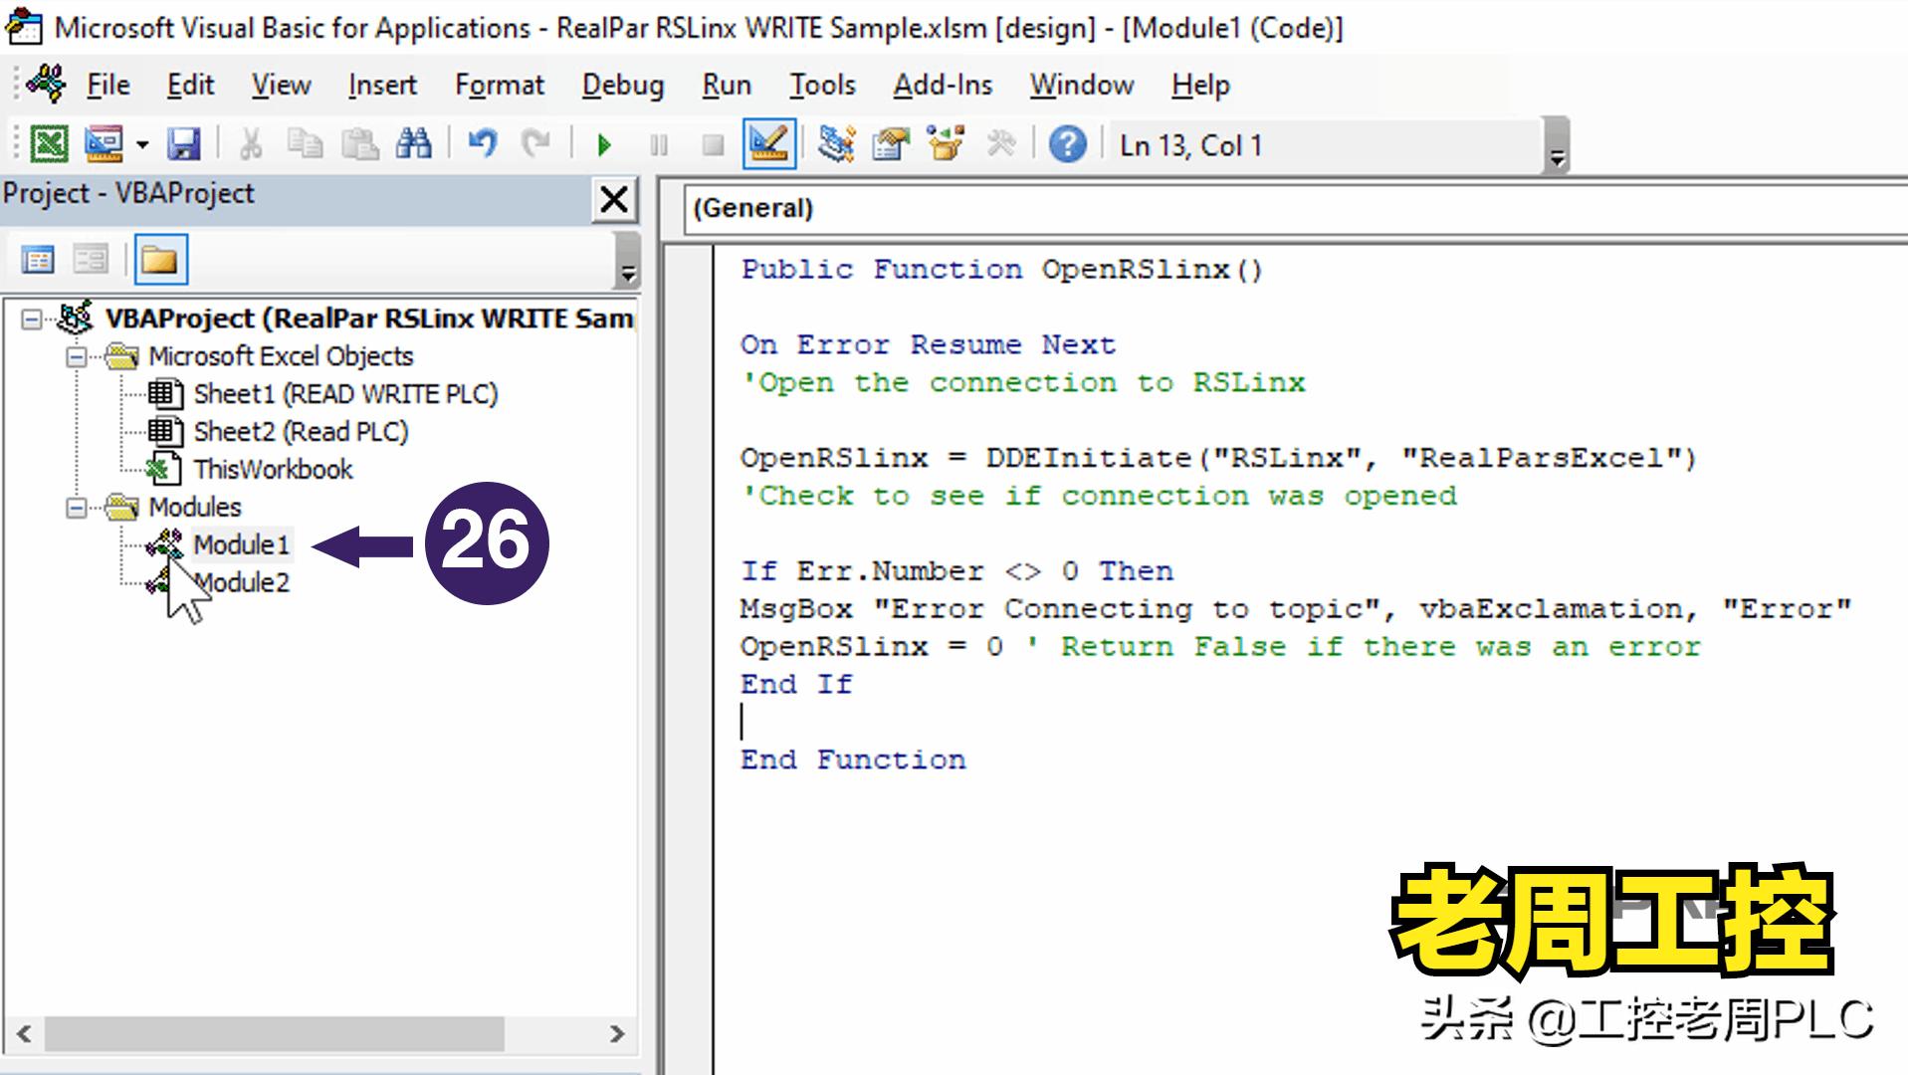Click the View Microsoft Excel icon
The width and height of the screenshot is (1908, 1075).
48,144
